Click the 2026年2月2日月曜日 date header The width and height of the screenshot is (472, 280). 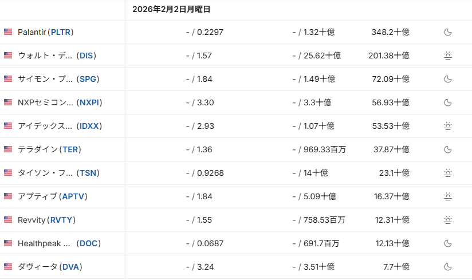171,9
